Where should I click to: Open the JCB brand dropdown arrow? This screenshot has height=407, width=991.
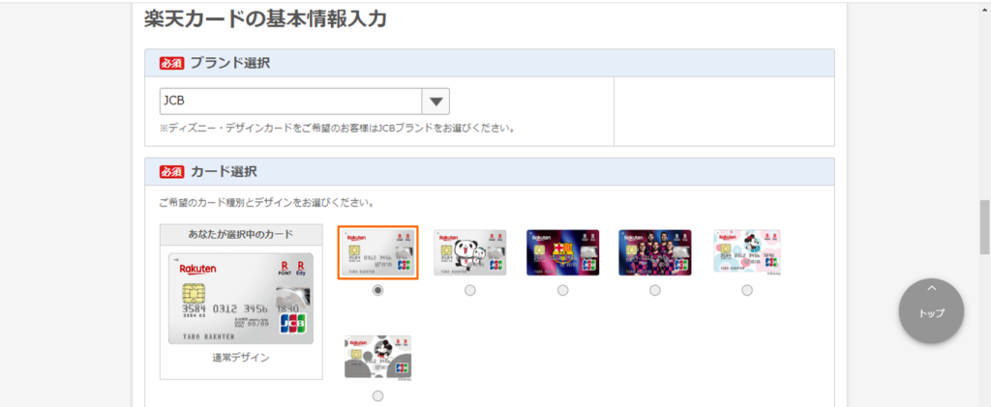tap(435, 101)
